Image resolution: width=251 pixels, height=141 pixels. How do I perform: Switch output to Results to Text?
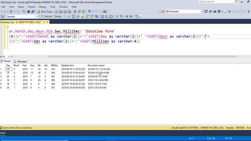[102, 16]
